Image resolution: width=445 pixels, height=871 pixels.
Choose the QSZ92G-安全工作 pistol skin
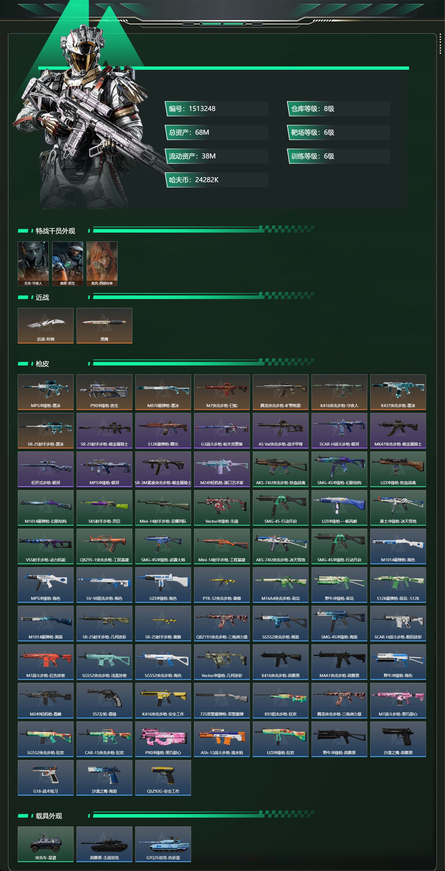[x=163, y=777]
